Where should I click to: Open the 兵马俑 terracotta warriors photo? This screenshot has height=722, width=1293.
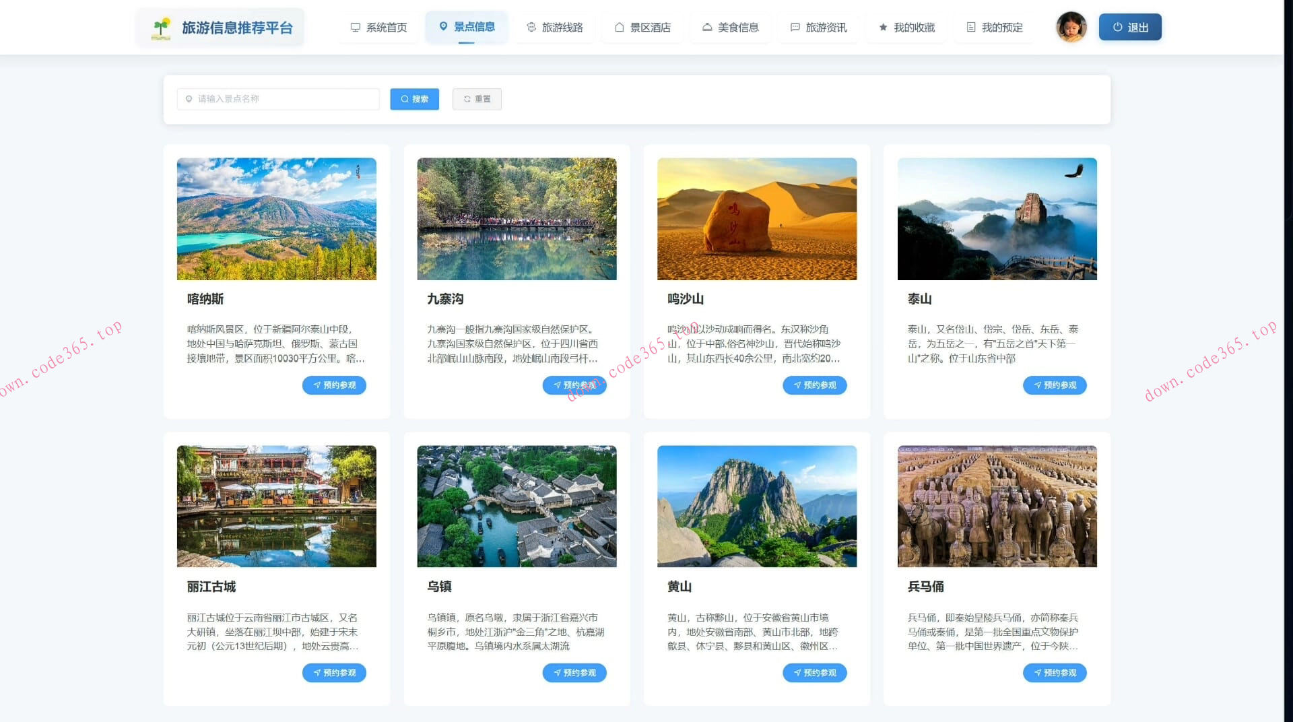pyautogui.click(x=997, y=506)
